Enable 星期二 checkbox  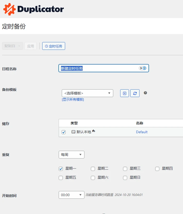pos(93,169)
